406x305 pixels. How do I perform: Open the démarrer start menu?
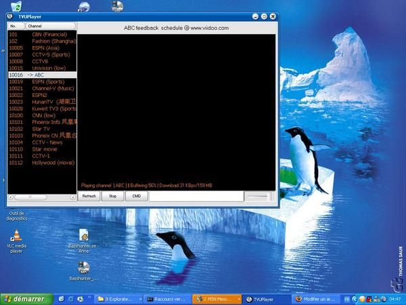tap(26, 300)
